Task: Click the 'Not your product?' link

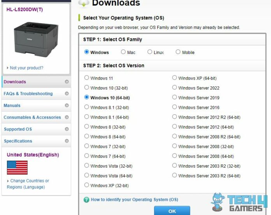Action: [26, 68]
